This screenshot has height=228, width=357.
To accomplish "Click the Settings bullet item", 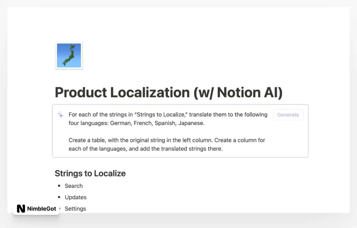I will [x=75, y=209].
